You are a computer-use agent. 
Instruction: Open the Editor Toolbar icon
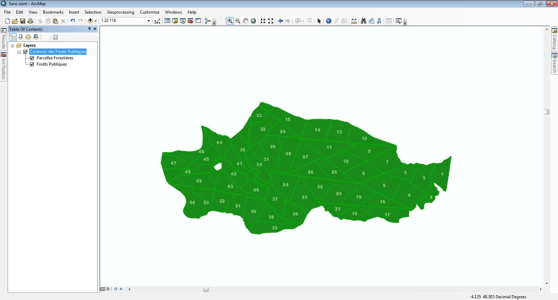(158, 21)
